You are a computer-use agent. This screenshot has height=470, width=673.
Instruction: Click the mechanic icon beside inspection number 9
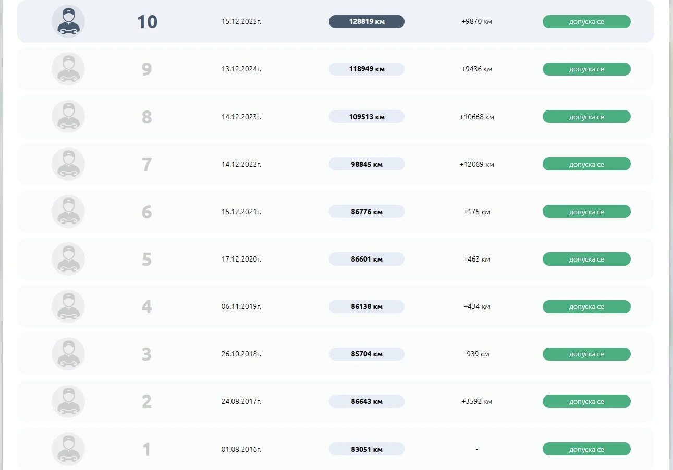pos(68,69)
